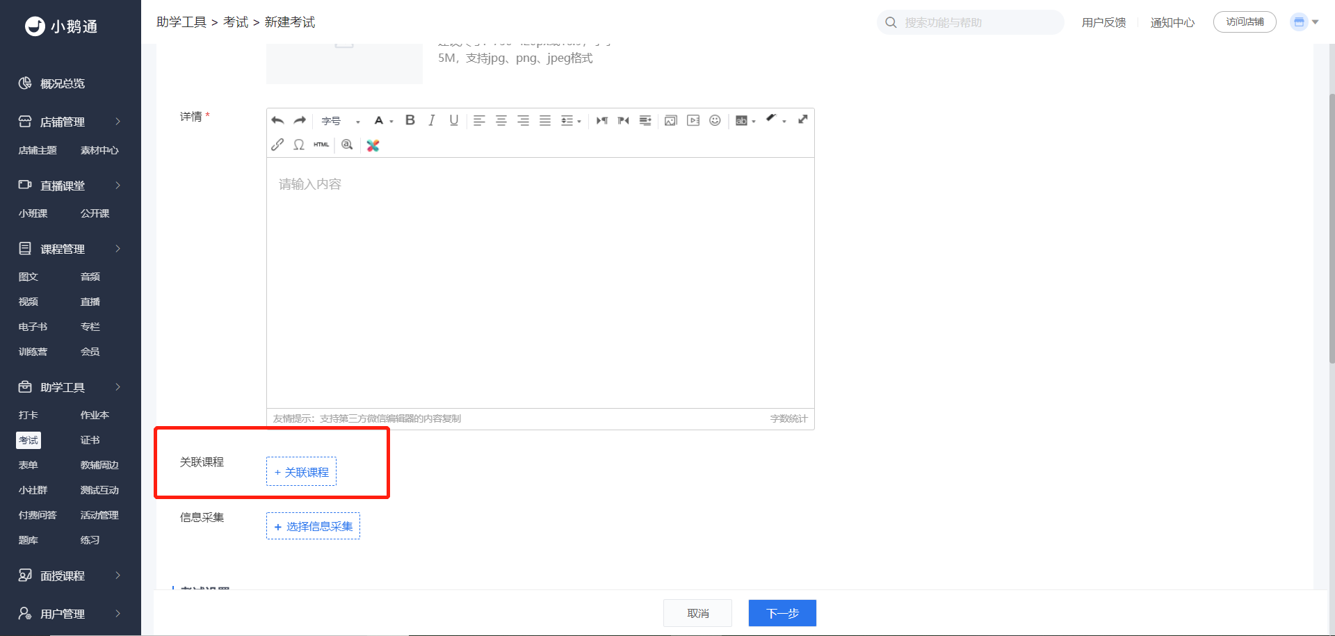Expand editor to fullscreen mode
The height and width of the screenshot is (636, 1335).
(802, 120)
